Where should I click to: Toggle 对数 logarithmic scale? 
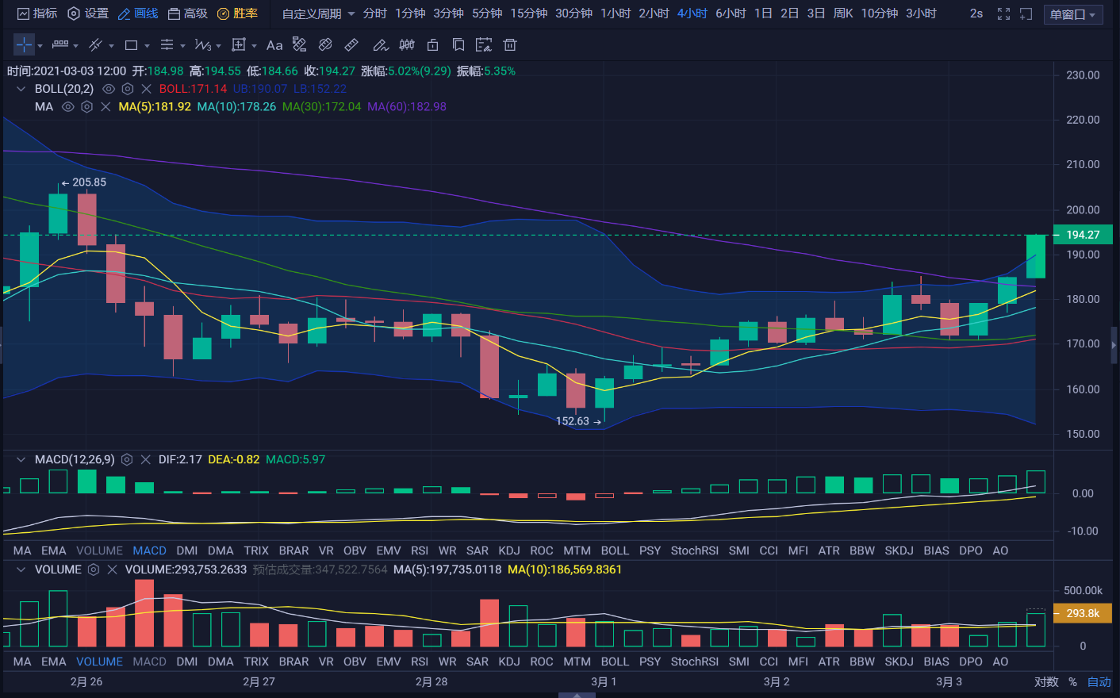pos(1046,681)
